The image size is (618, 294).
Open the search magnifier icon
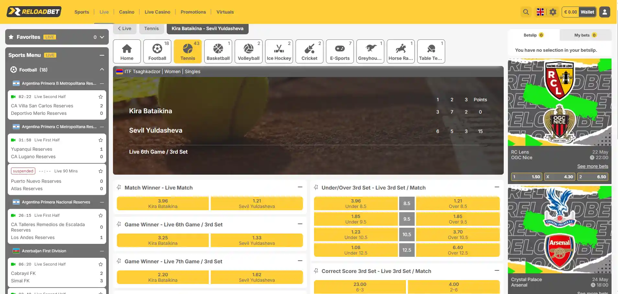point(526,12)
